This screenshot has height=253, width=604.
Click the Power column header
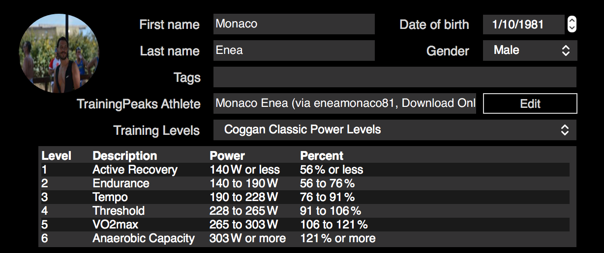(x=227, y=156)
